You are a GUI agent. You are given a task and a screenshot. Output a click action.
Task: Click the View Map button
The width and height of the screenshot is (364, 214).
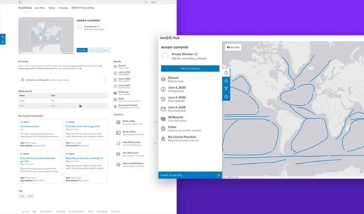[82, 50]
